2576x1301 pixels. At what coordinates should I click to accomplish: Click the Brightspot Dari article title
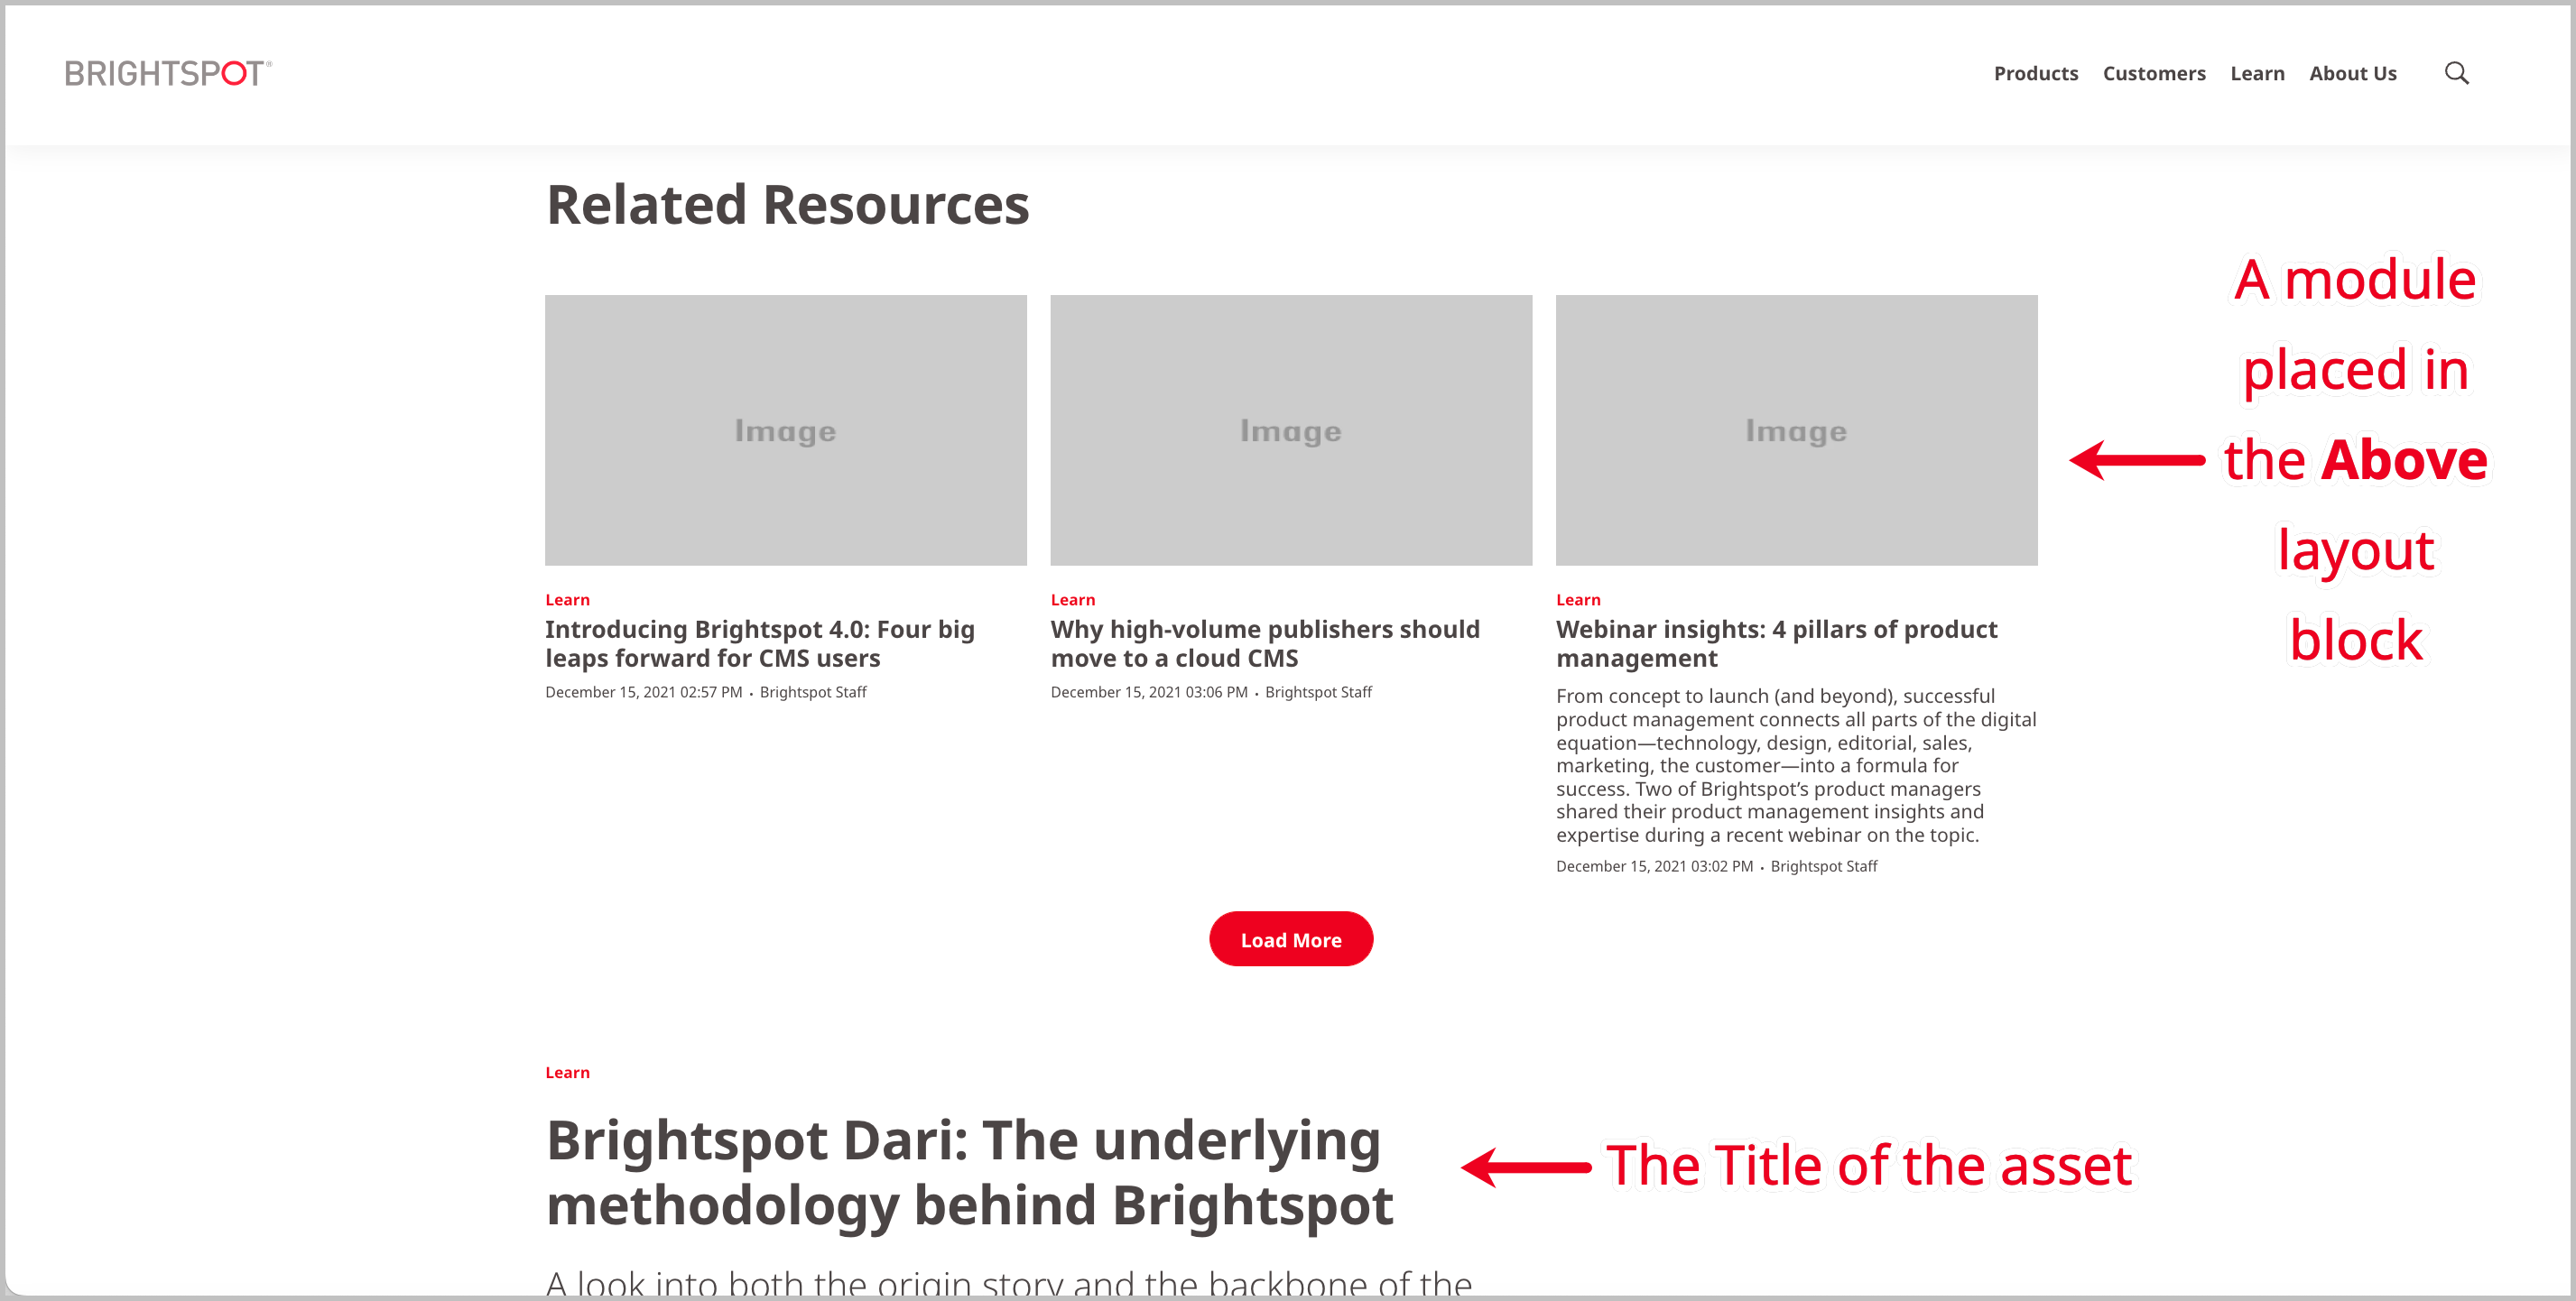pyautogui.click(x=969, y=1172)
